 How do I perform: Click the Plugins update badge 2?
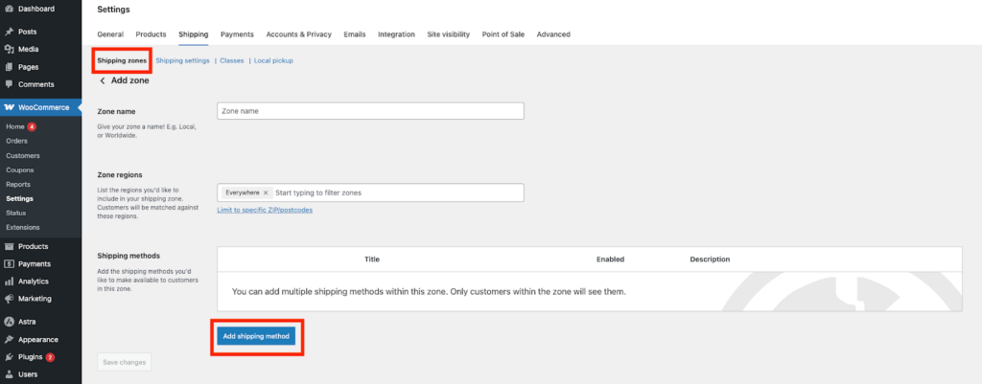[x=50, y=357]
